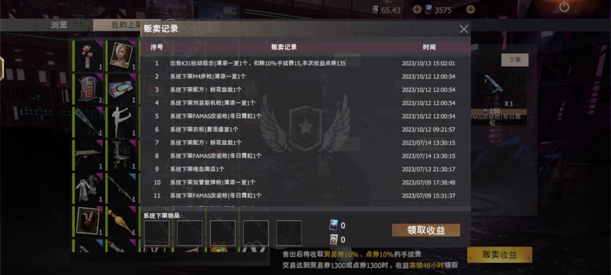Select the white dancer silhouette item
The width and height of the screenshot is (611, 275).
(122, 122)
